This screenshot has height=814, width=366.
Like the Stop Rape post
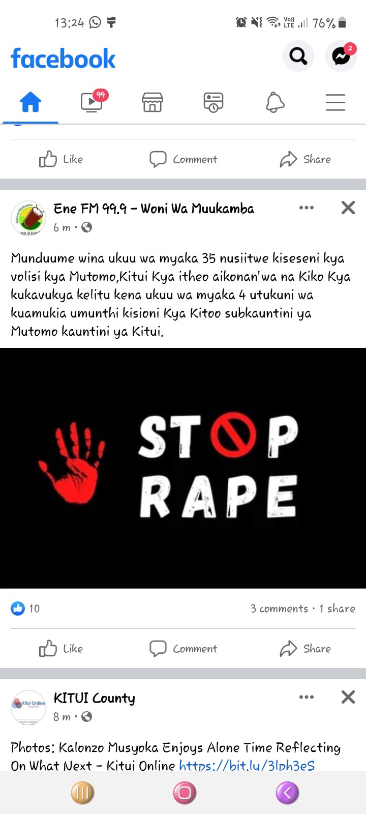click(61, 649)
